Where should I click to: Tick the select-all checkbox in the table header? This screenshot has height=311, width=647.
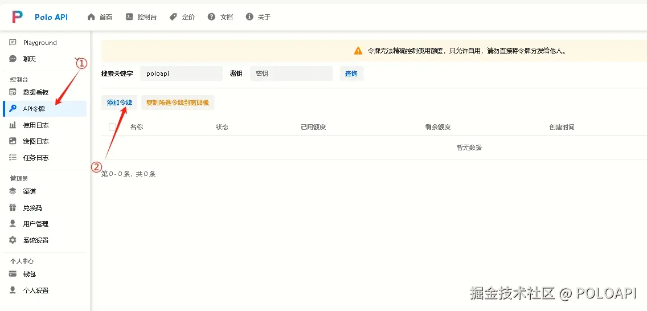[x=112, y=127]
